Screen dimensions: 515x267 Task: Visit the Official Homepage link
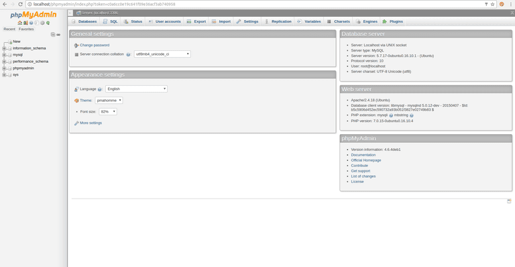(366, 160)
